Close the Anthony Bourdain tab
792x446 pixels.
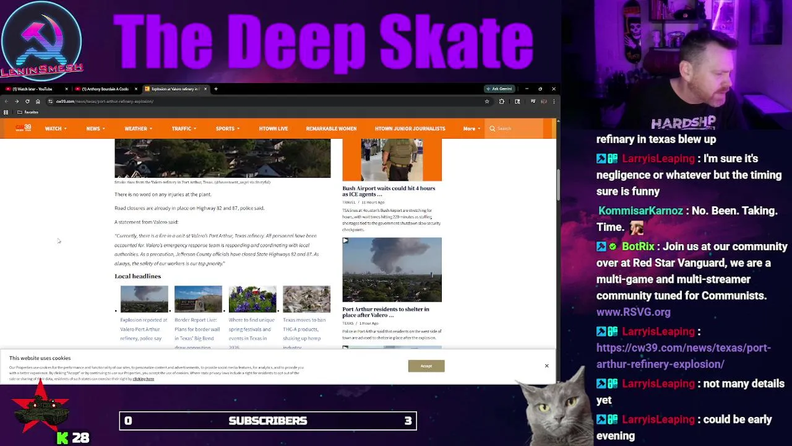pos(136,89)
